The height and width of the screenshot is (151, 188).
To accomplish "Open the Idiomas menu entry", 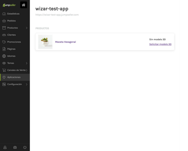I will point(11,56).
